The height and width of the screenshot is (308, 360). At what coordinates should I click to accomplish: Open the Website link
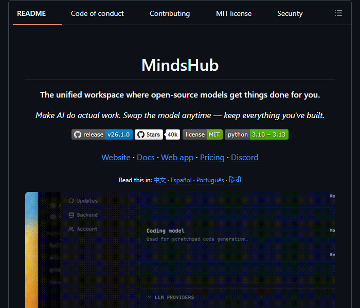coord(116,158)
